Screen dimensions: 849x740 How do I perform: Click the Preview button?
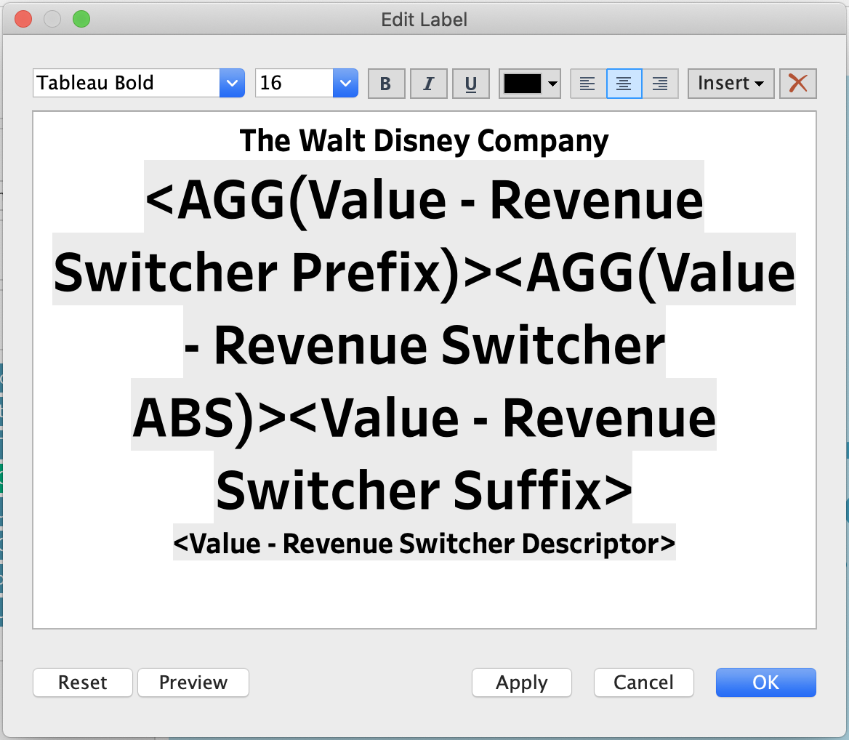tap(193, 682)
